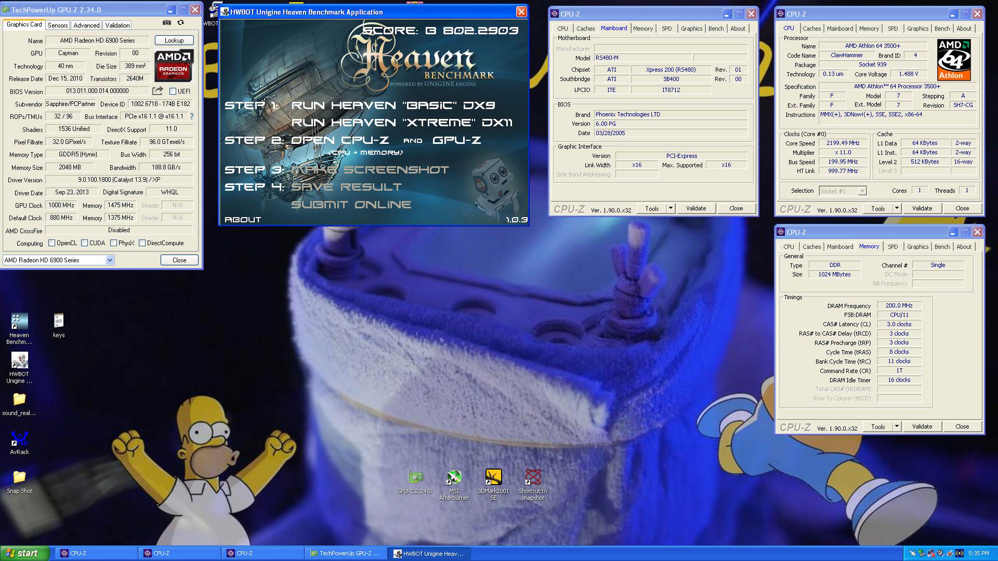Click Close in the processor CPU-Z window

(962, 208)
